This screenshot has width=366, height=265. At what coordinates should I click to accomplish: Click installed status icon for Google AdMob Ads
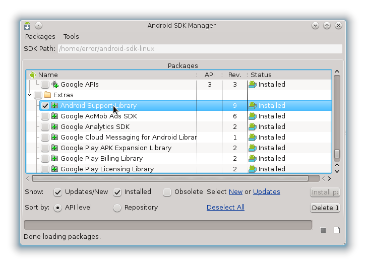coord(253,116)
